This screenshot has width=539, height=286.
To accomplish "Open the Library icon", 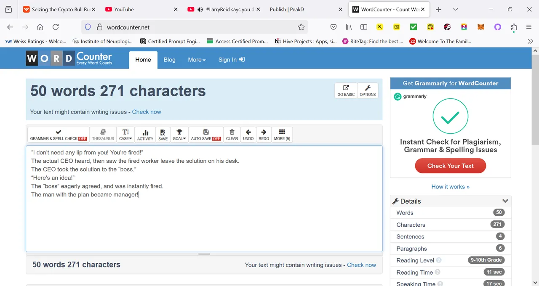I will pyautogui.click(x=349, y=27).
